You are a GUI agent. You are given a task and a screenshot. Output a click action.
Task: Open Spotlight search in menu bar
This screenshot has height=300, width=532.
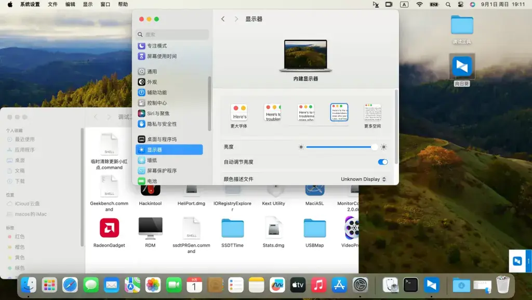(x=448, y=4)
